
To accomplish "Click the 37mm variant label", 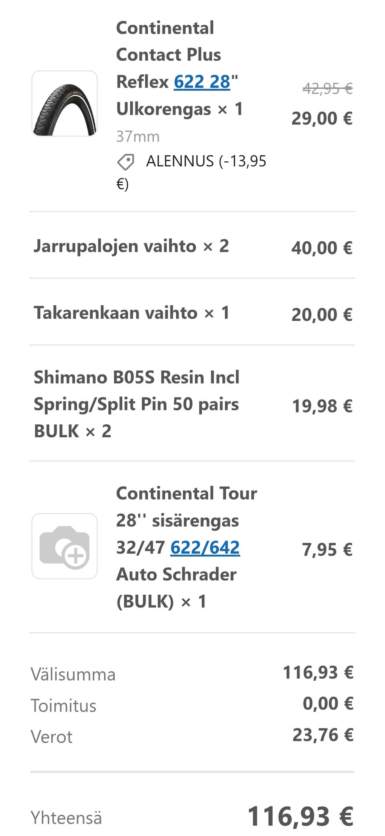I will 138,137.
